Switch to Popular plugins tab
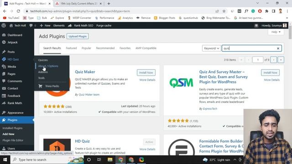 (86, 48)
